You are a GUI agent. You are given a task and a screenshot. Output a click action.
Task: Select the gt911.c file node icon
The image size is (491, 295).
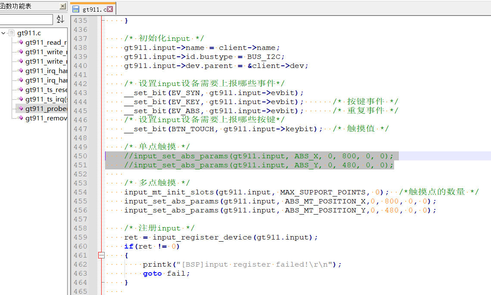click(12, 33)
